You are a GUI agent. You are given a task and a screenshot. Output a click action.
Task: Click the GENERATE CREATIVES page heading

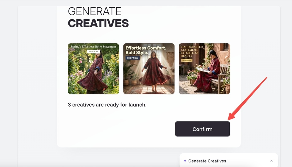coord(98,17)
